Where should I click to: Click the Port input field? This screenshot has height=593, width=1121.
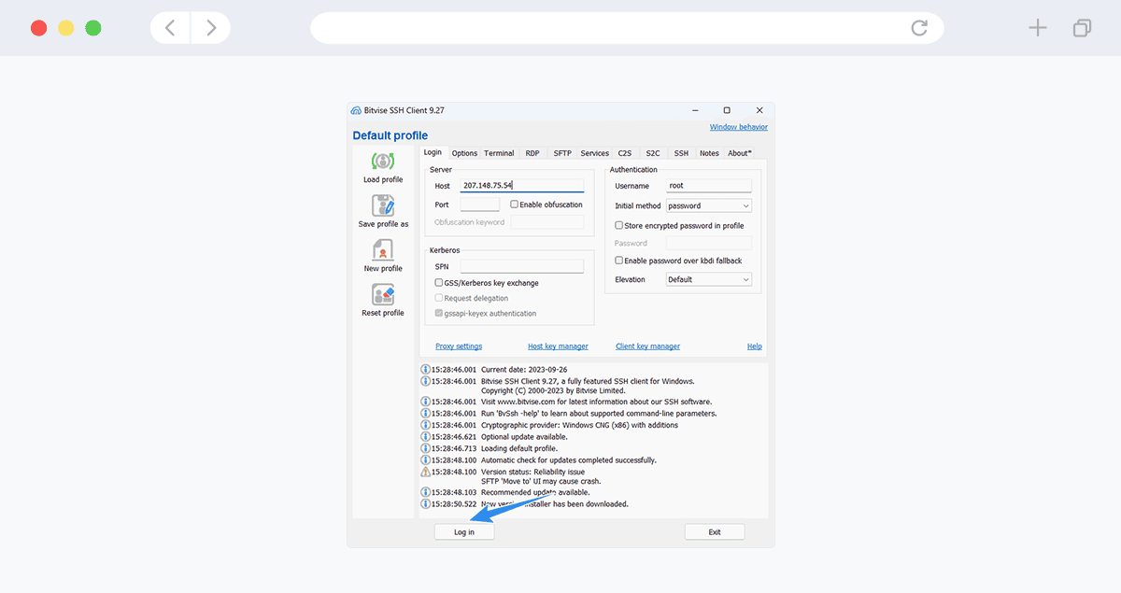[x=480, y=205]
